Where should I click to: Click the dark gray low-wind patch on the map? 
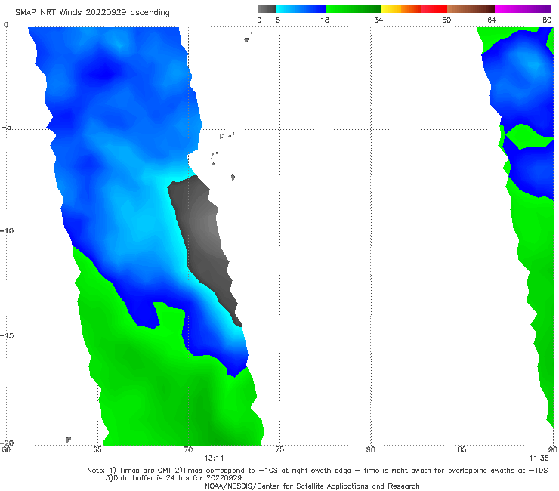(x=203, y=242)
